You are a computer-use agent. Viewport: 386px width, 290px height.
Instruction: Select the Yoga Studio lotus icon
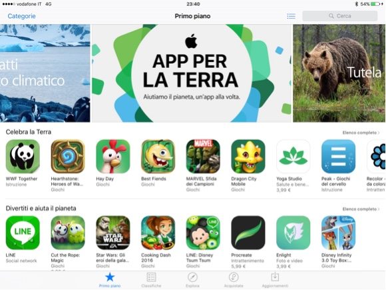[293, 157]
